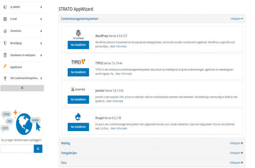Expand Fotogalerijen section via Uitklappen
This screenshot has height=168, width=255.
[x=236, y=153]
